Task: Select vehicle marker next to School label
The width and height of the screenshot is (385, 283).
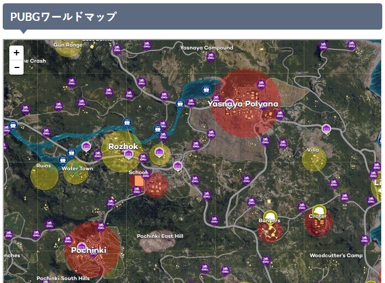Action: [x=146, y=174]
